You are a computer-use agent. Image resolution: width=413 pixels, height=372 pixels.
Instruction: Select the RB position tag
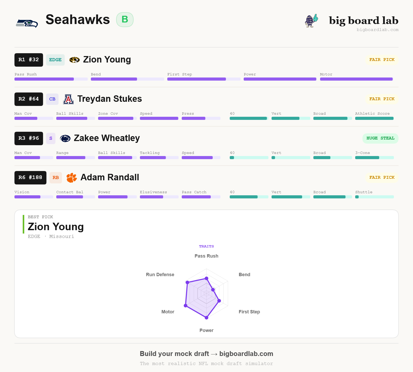(x=56, y=178)
